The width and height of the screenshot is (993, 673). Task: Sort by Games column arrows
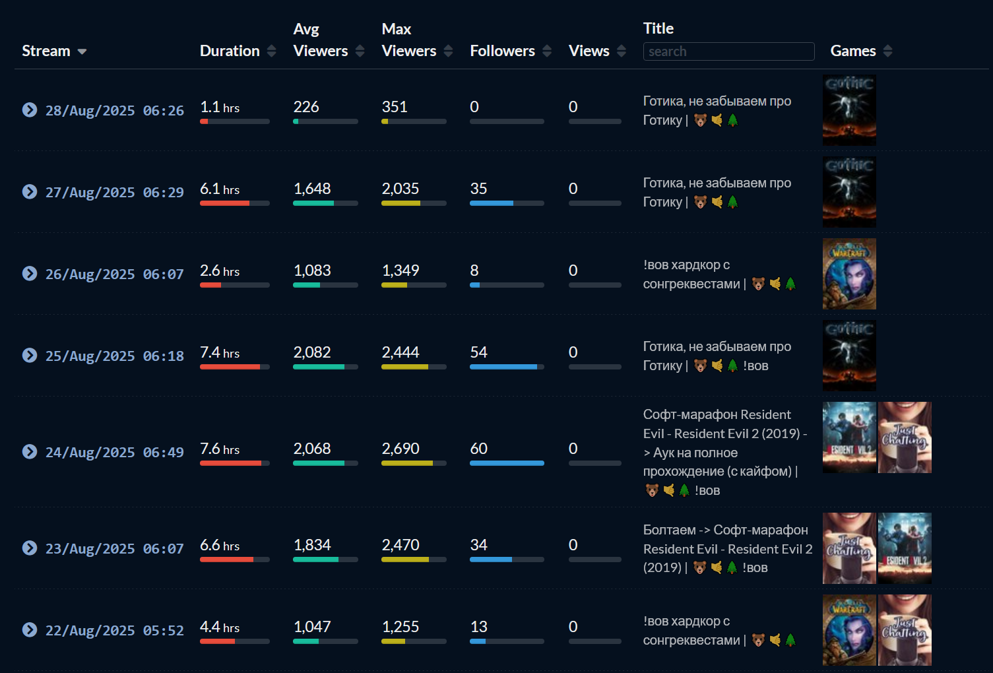(887, 51)
